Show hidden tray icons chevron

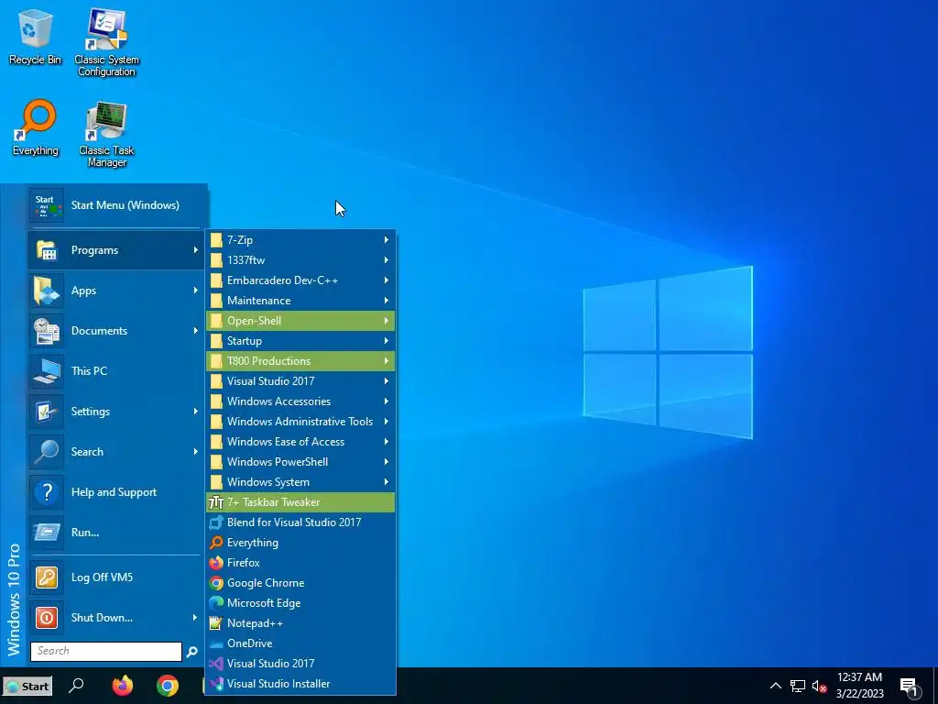pos(775,686)
